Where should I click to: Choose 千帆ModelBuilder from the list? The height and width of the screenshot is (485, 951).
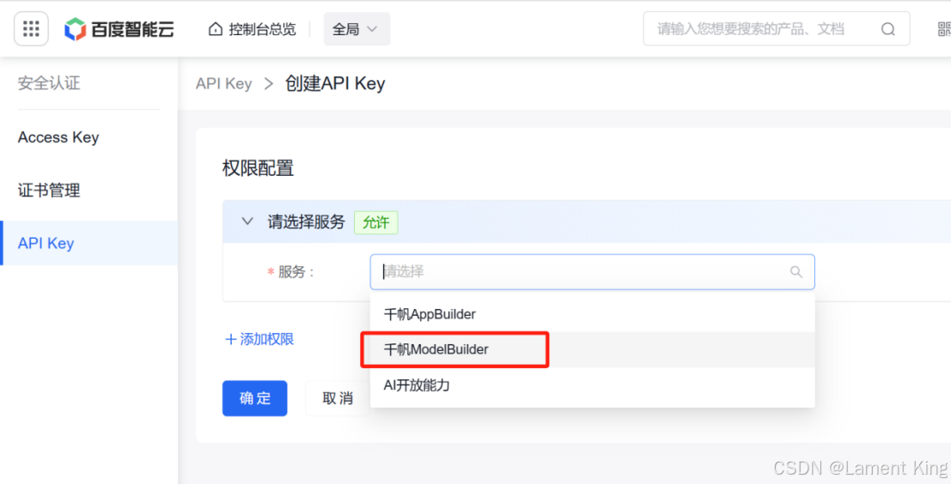(592, 349)
